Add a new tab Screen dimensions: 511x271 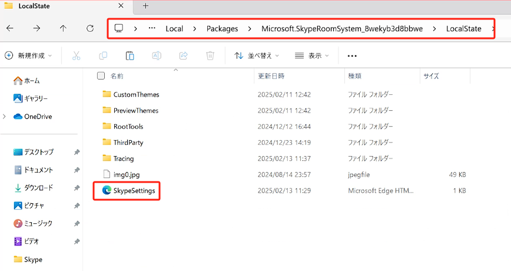pyautogui.click(x=145, y=6)
